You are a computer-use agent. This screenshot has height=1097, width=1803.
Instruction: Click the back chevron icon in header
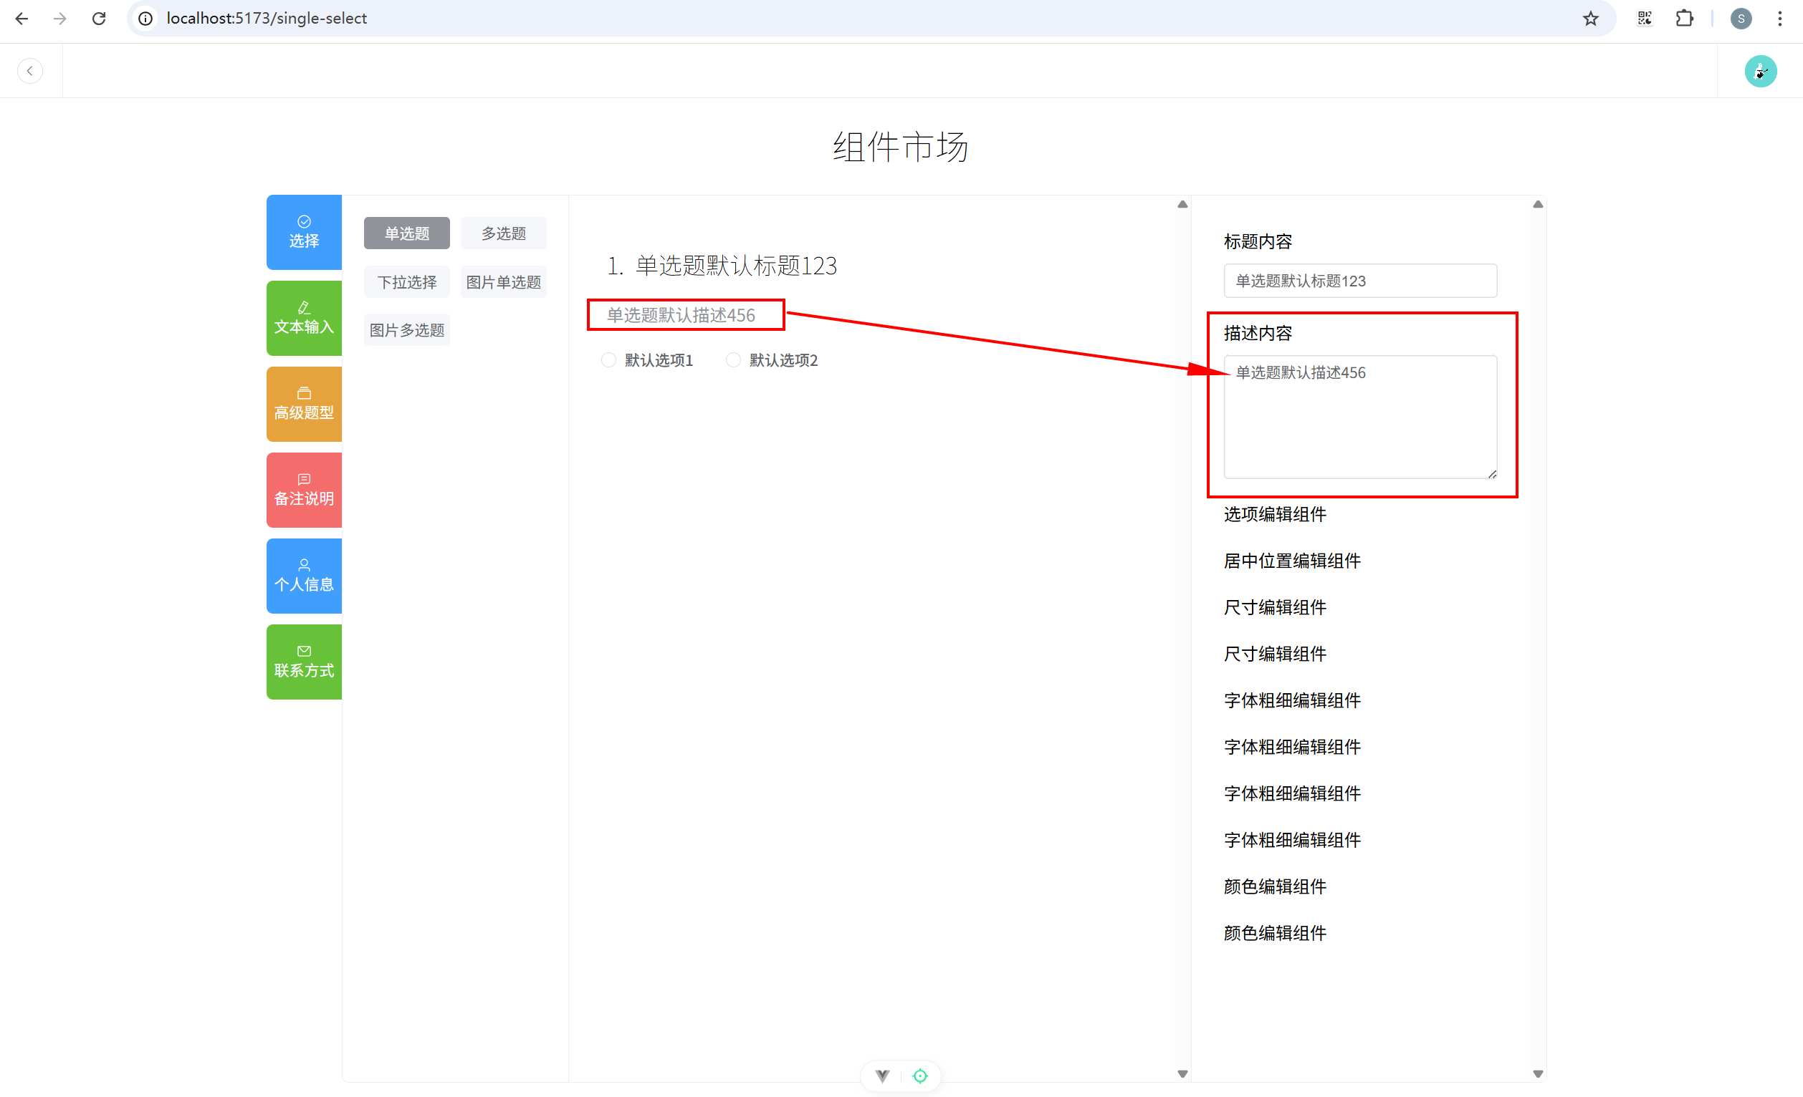(x=30, y=71)
